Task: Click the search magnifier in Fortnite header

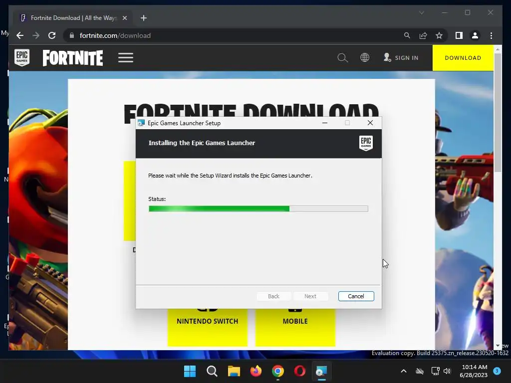Action: tap(342, 58)
